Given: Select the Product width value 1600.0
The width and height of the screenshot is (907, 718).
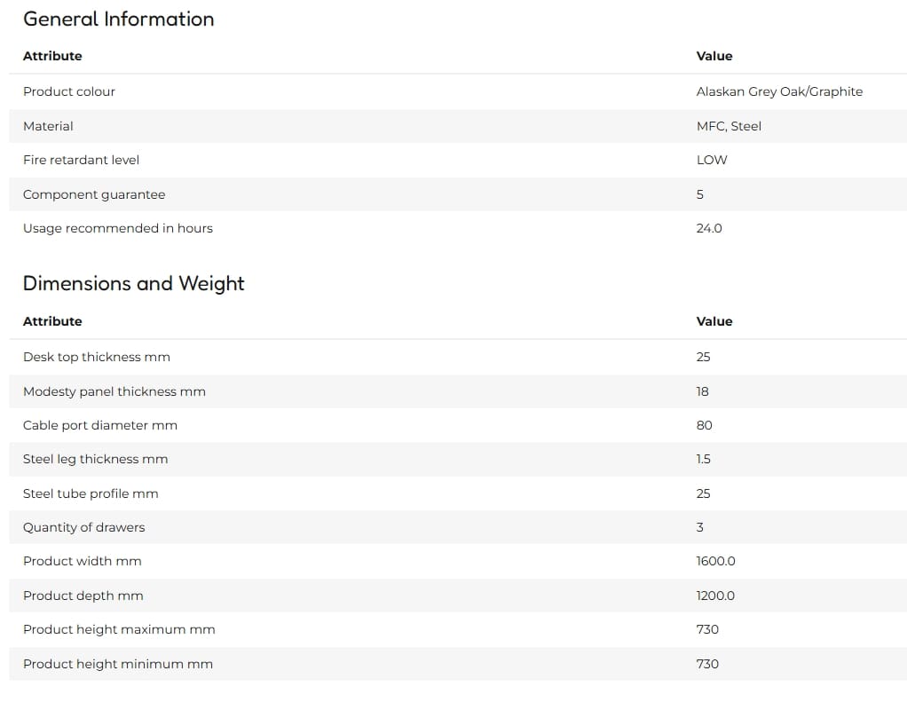Looking at the screenshot, I should click(715, 561).
